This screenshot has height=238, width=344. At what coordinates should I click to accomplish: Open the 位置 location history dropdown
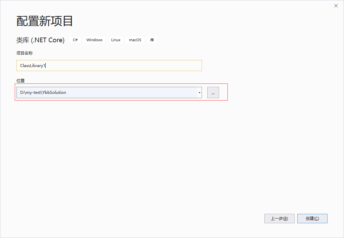point(199,92)
